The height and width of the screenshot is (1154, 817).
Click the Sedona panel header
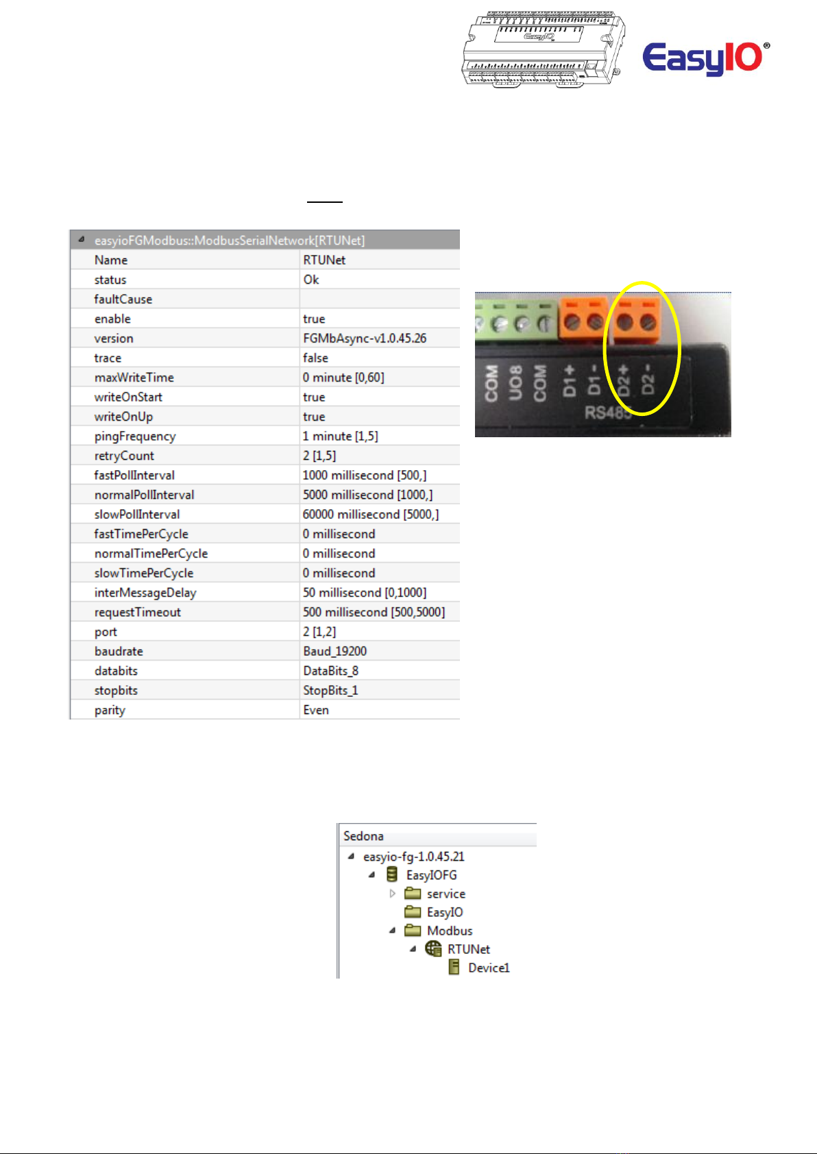(x=439, y=835)
